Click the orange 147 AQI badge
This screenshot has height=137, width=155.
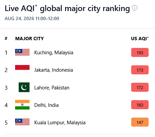point(140,122)
